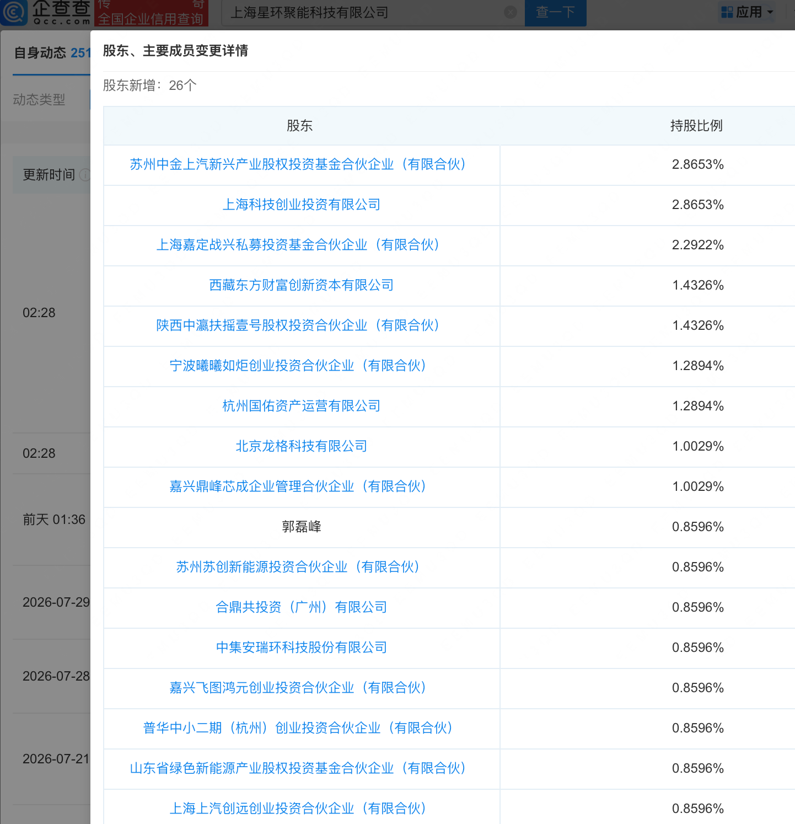Image resolution: width=795 pixels, height=824 pixels.
Task: Click the 2026-07-29 update date
Action: point(56,602)
